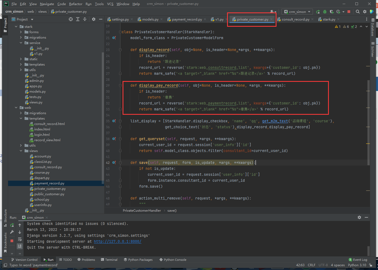Toggle scroll to end in Run console

20,246
